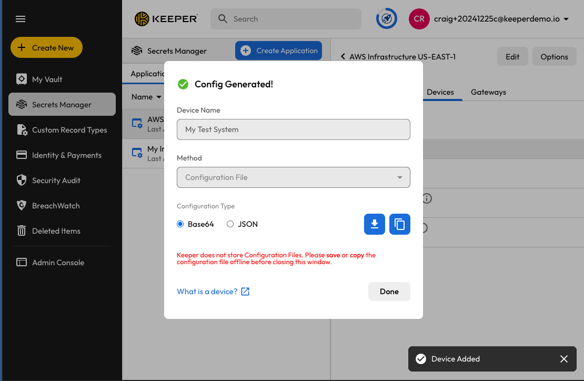Image resolution: width=584 pixels, height=381 pixels.
Task: Go back using the arrow beside AWS Infrastructure
Action: point(343,57)
